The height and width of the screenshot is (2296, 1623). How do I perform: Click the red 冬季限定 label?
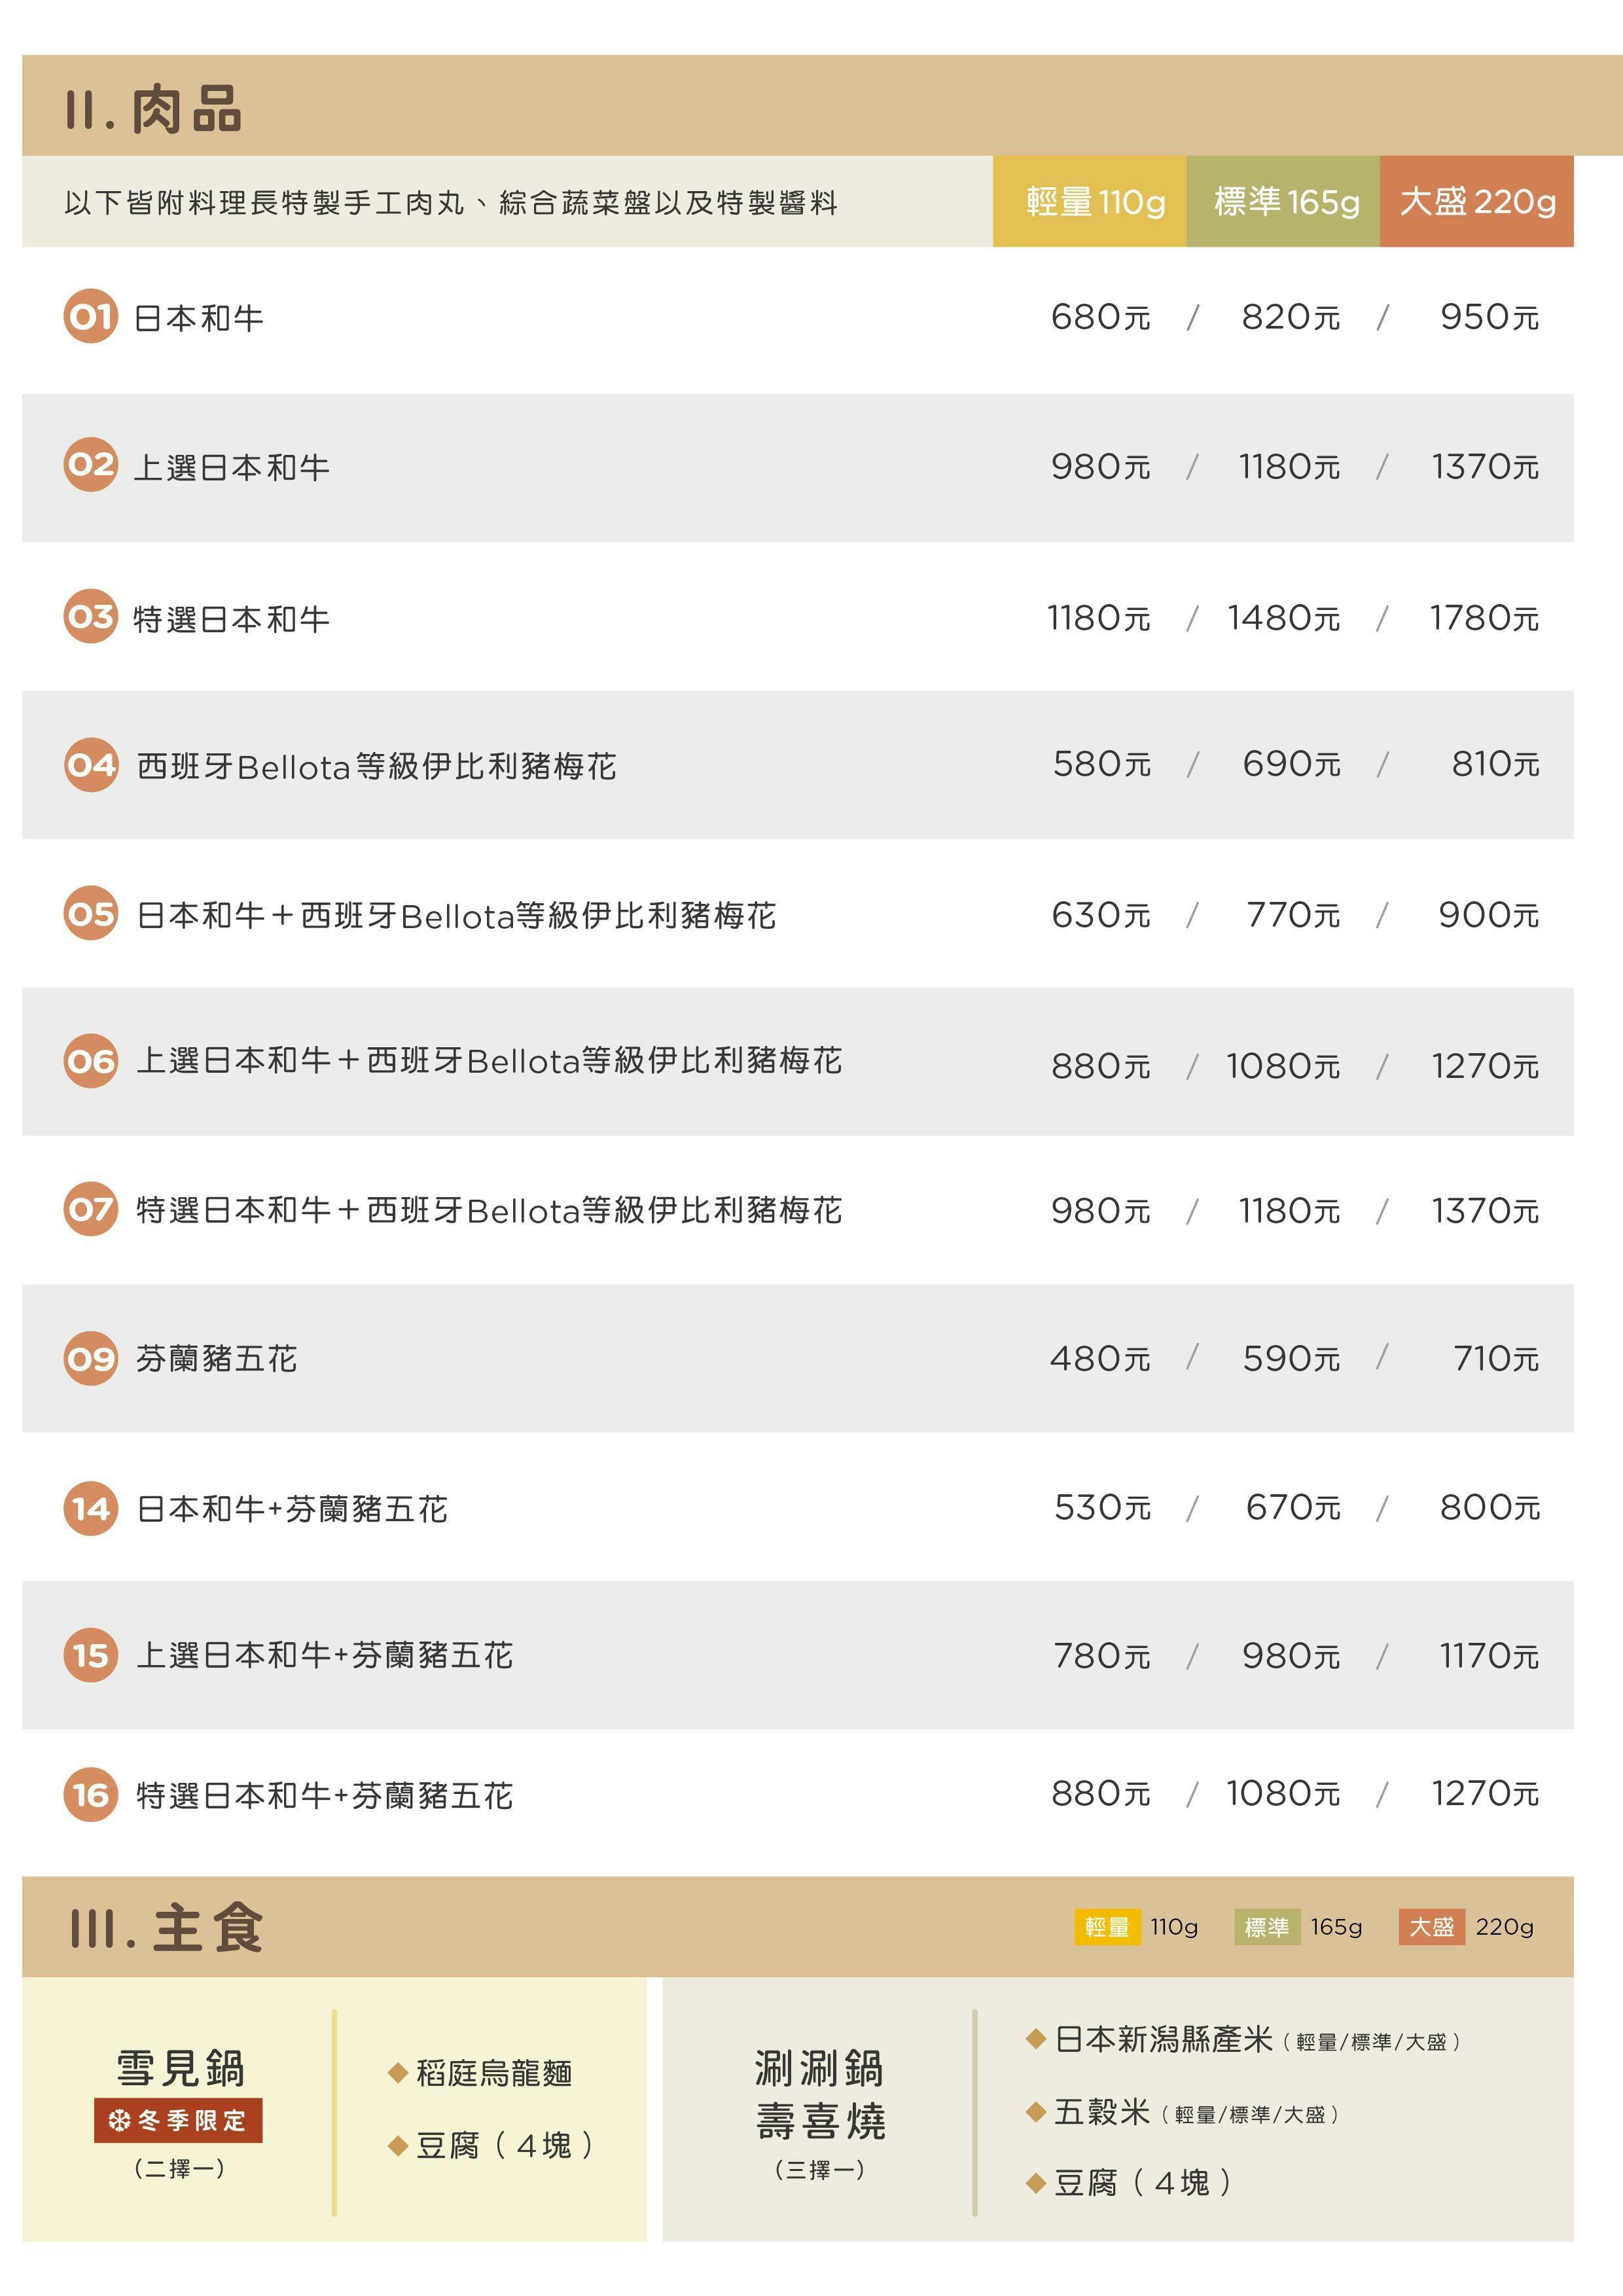[179, 2121]
